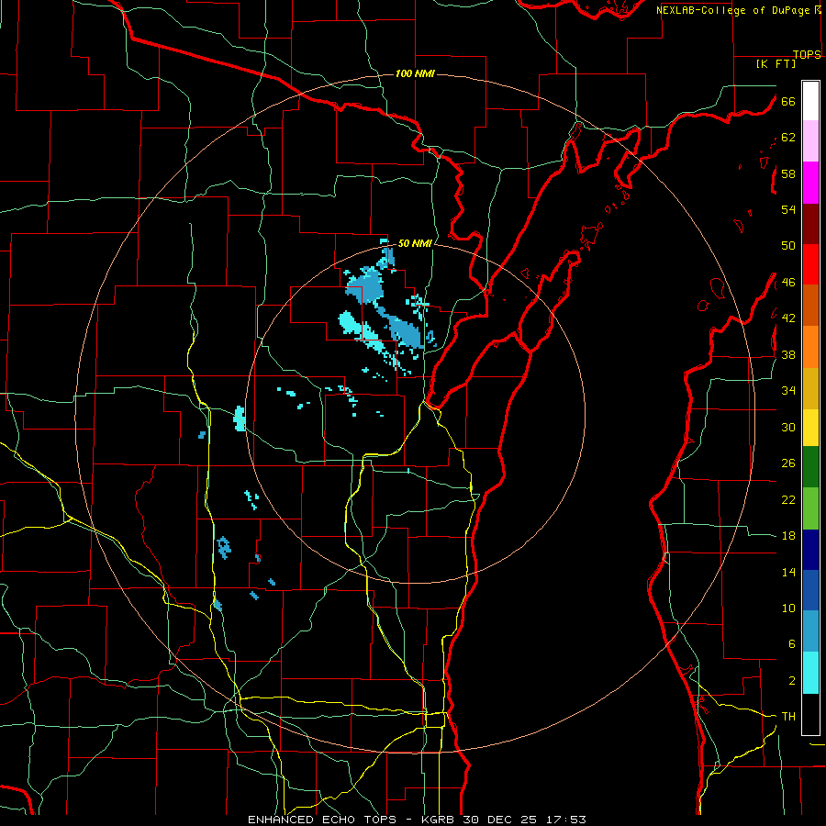Click the Enhanced Echo Tops KGRB caption
The width and height of the screenshot is (826, 826).
[x=417, y=820]
